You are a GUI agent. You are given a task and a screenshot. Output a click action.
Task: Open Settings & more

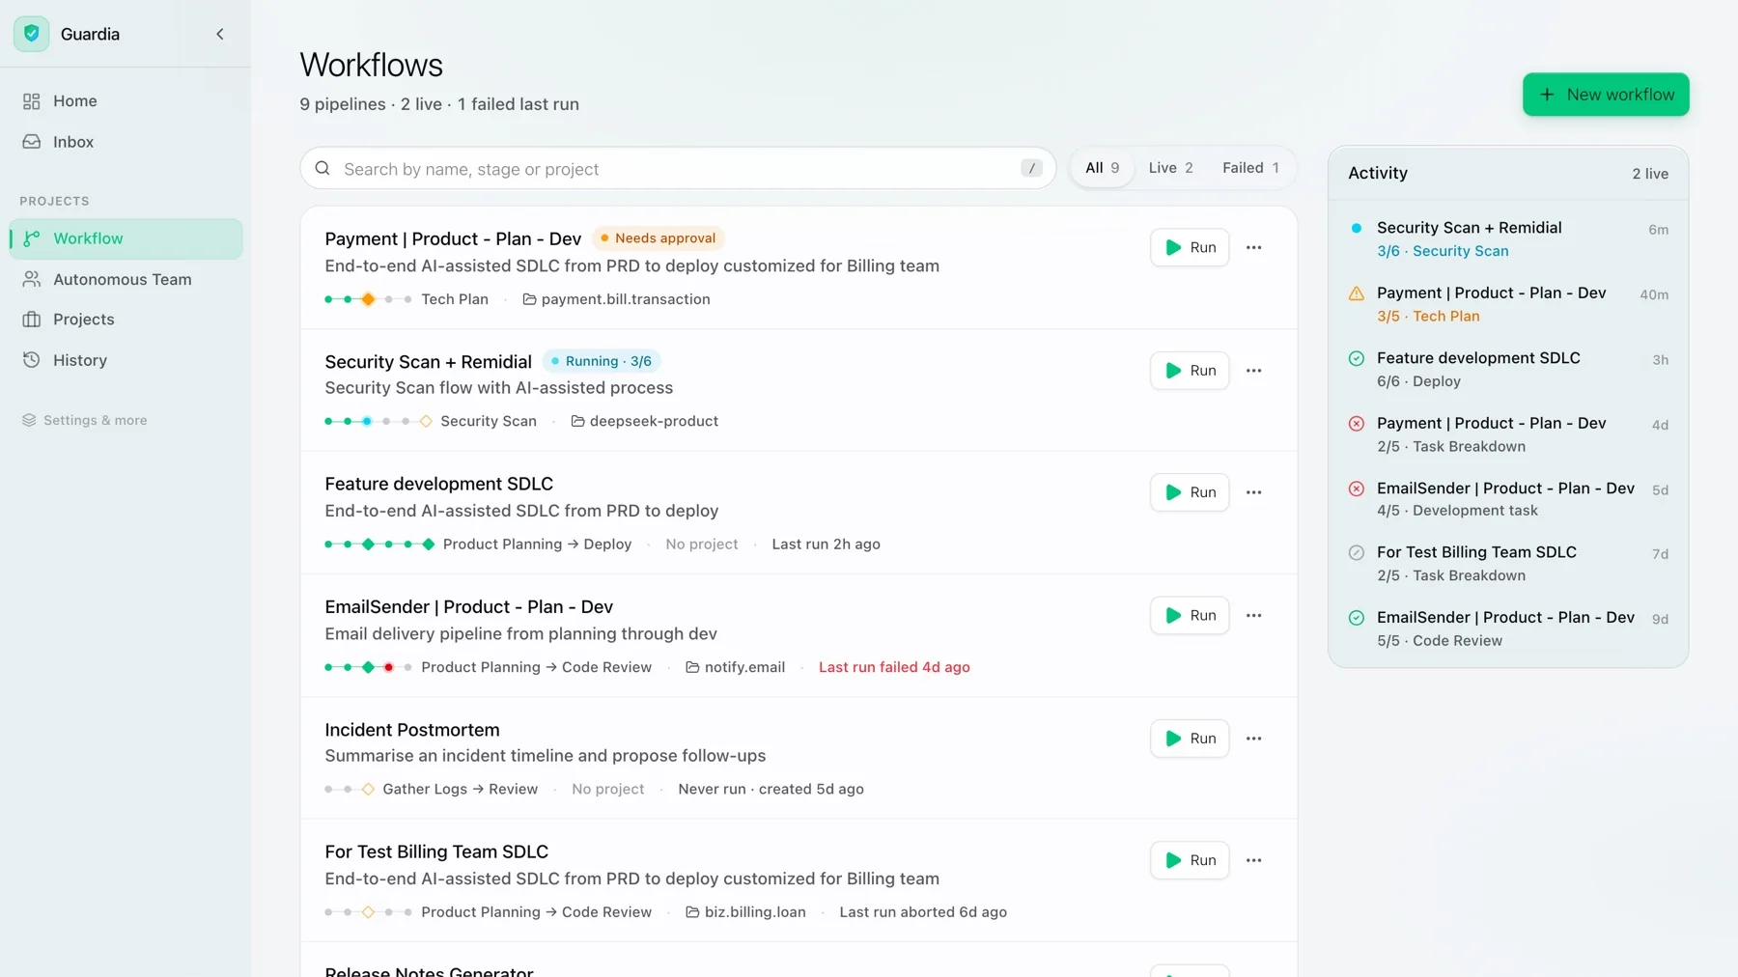pyautogui.click(x=85, y=420)
